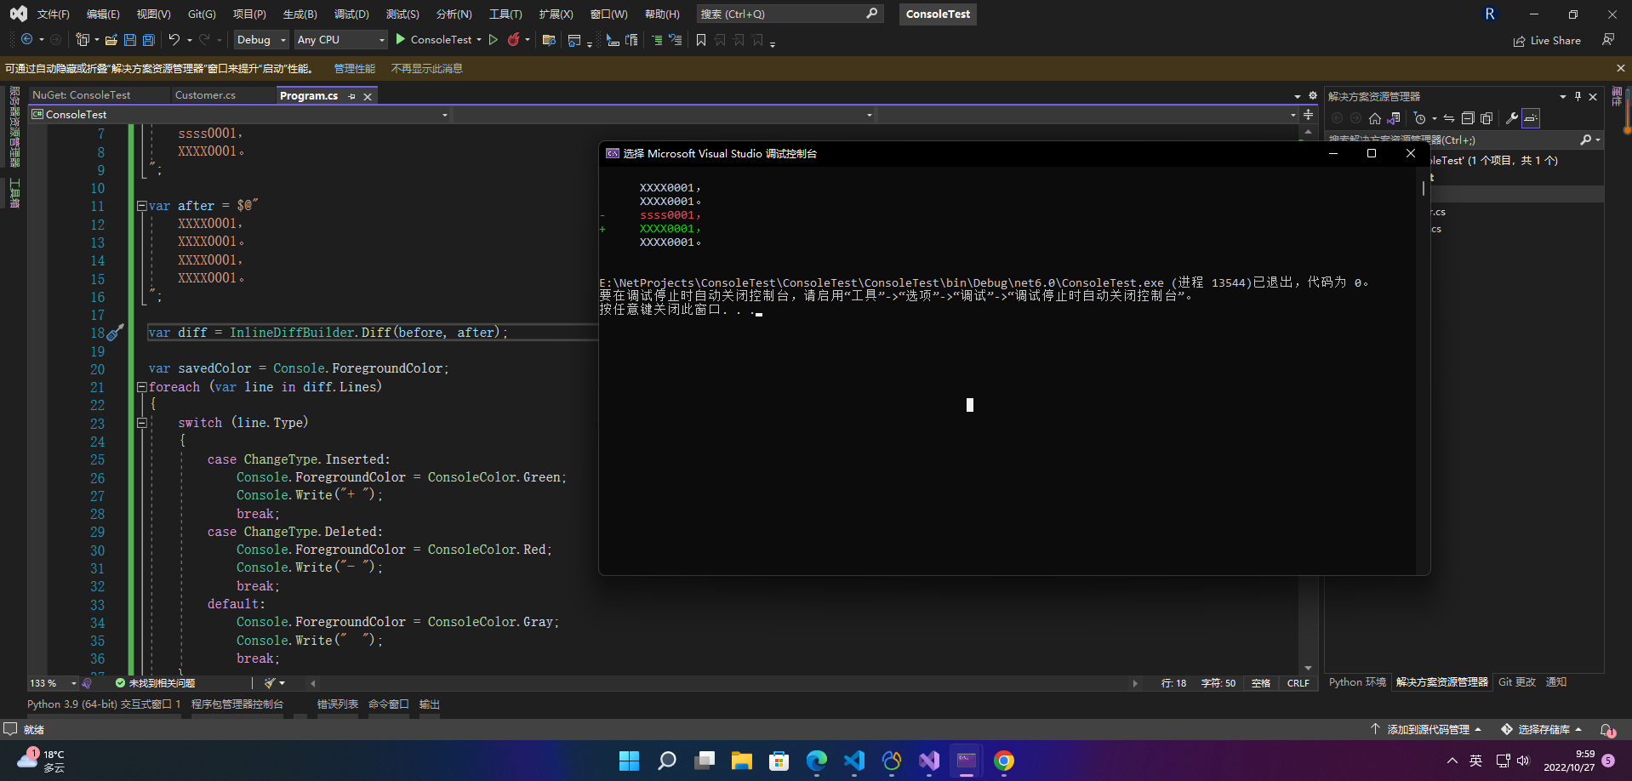Image resolution: width=1632 pixels, height=781 pixels.
Task: Switch views icon in Solution Explorer toolbar
Action: click(x=1394, y=118)
